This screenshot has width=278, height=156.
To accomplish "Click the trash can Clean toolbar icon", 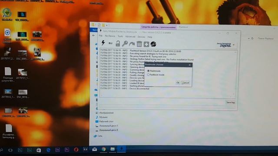I will pos(139,44).
